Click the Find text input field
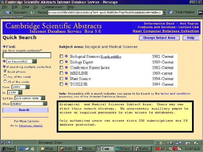Screen dimensions: 203x152 [x=27, y=55]
